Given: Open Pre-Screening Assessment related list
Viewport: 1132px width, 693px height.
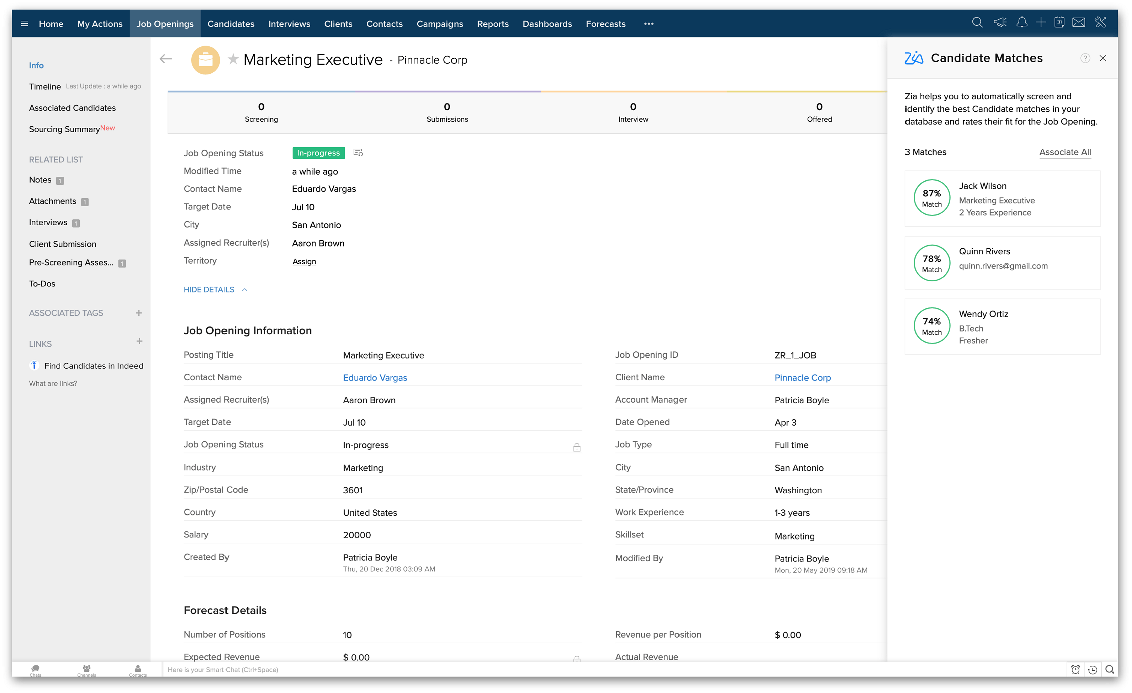Looking at the screenshot, I should pos(71,262).
